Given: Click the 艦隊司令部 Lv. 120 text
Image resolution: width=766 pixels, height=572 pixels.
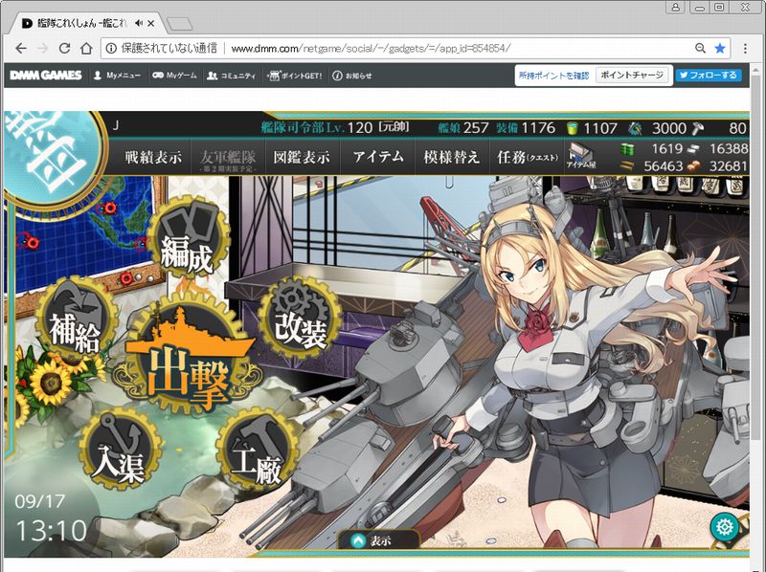Looking at the screenshot, I should coord(317,128).
